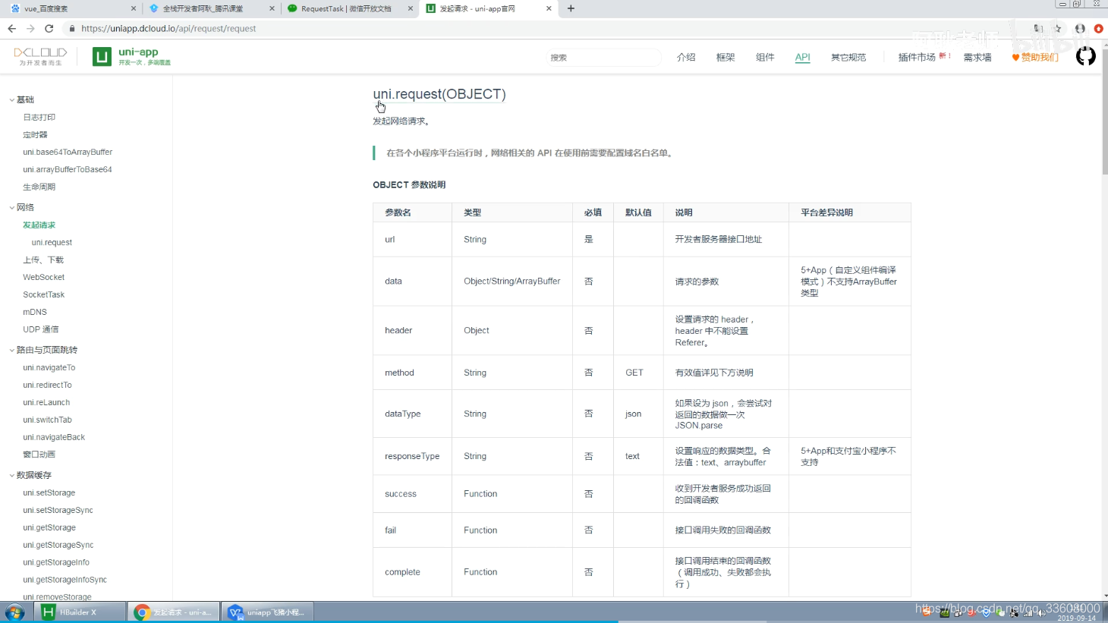The width and height of the screenshot is (1108, 623).
Task: Open the Chrome taskbar window
Action: click(174, 612)
